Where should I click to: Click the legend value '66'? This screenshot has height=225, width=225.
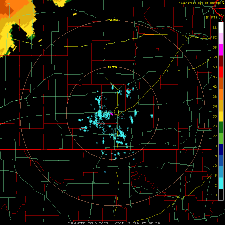pyautogui.click(x=215, y=27)
